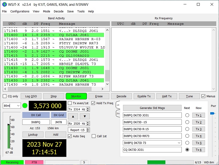Click the WSJT-X globe icon in title bar
219x165 pixels.
coord(5,4)
